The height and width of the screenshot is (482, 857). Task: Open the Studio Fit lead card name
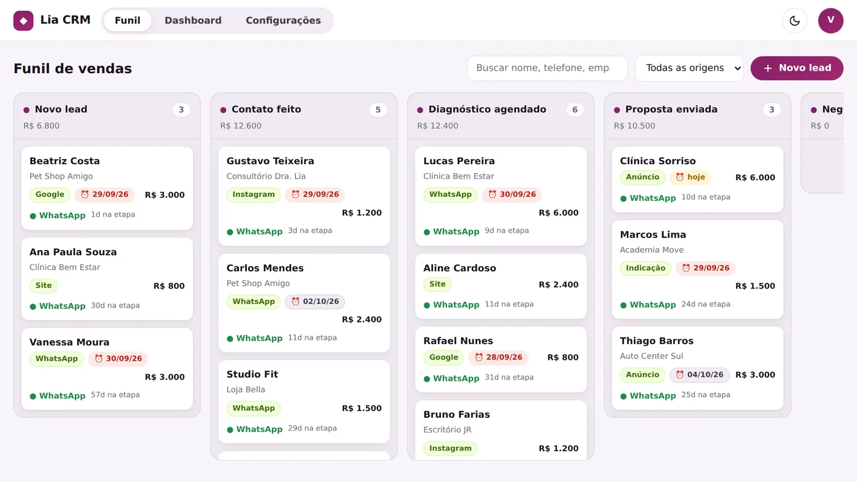pyautogui.click(x=252, y=374)
